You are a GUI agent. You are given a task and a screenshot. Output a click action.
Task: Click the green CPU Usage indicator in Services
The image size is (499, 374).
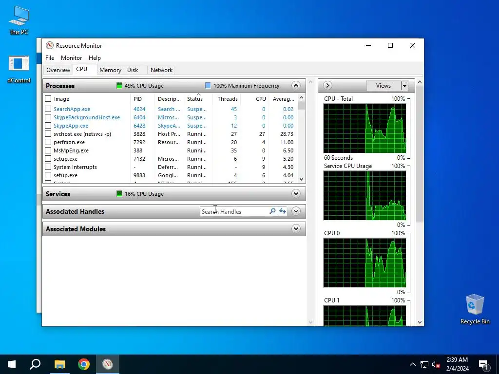119,194
